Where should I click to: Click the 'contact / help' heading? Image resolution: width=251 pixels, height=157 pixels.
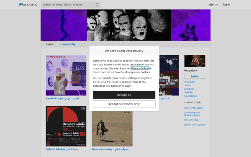pyautogui.click(x=192, y=102)
